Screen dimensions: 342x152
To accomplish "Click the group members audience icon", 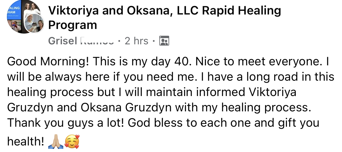I will click(164, 41).
